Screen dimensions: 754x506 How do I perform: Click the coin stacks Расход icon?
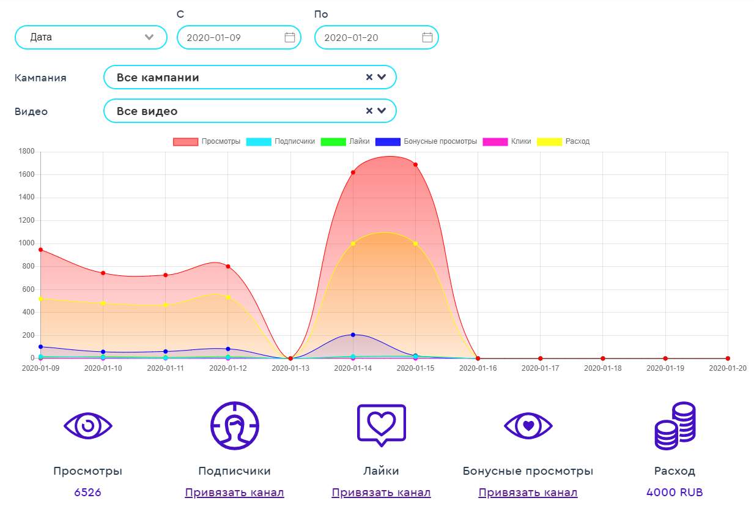(675, 425)
